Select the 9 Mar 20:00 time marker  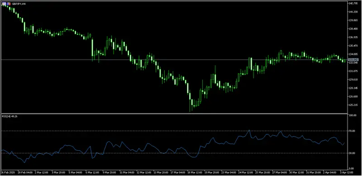[x=110, y=172]
